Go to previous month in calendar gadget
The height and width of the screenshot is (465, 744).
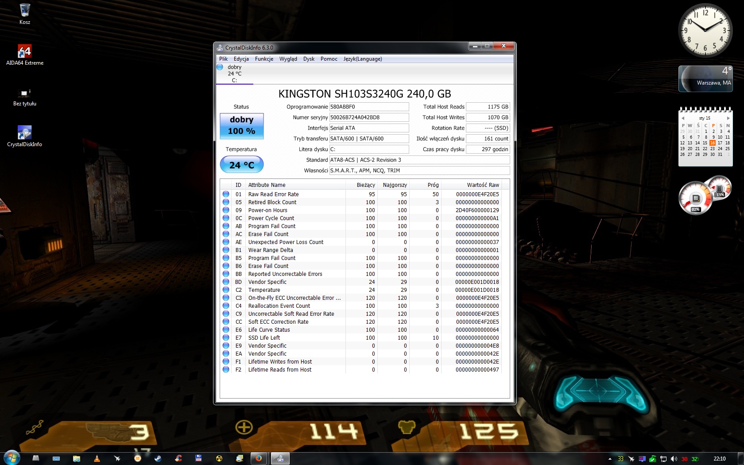tap(683, 118)
